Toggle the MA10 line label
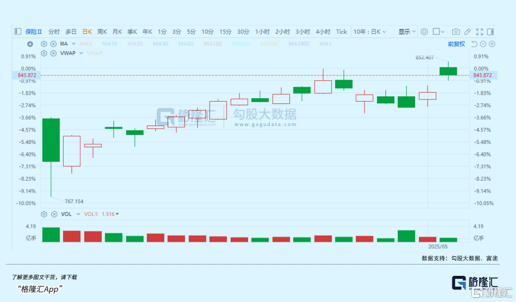The image size is (516, 302). point(110,44)
